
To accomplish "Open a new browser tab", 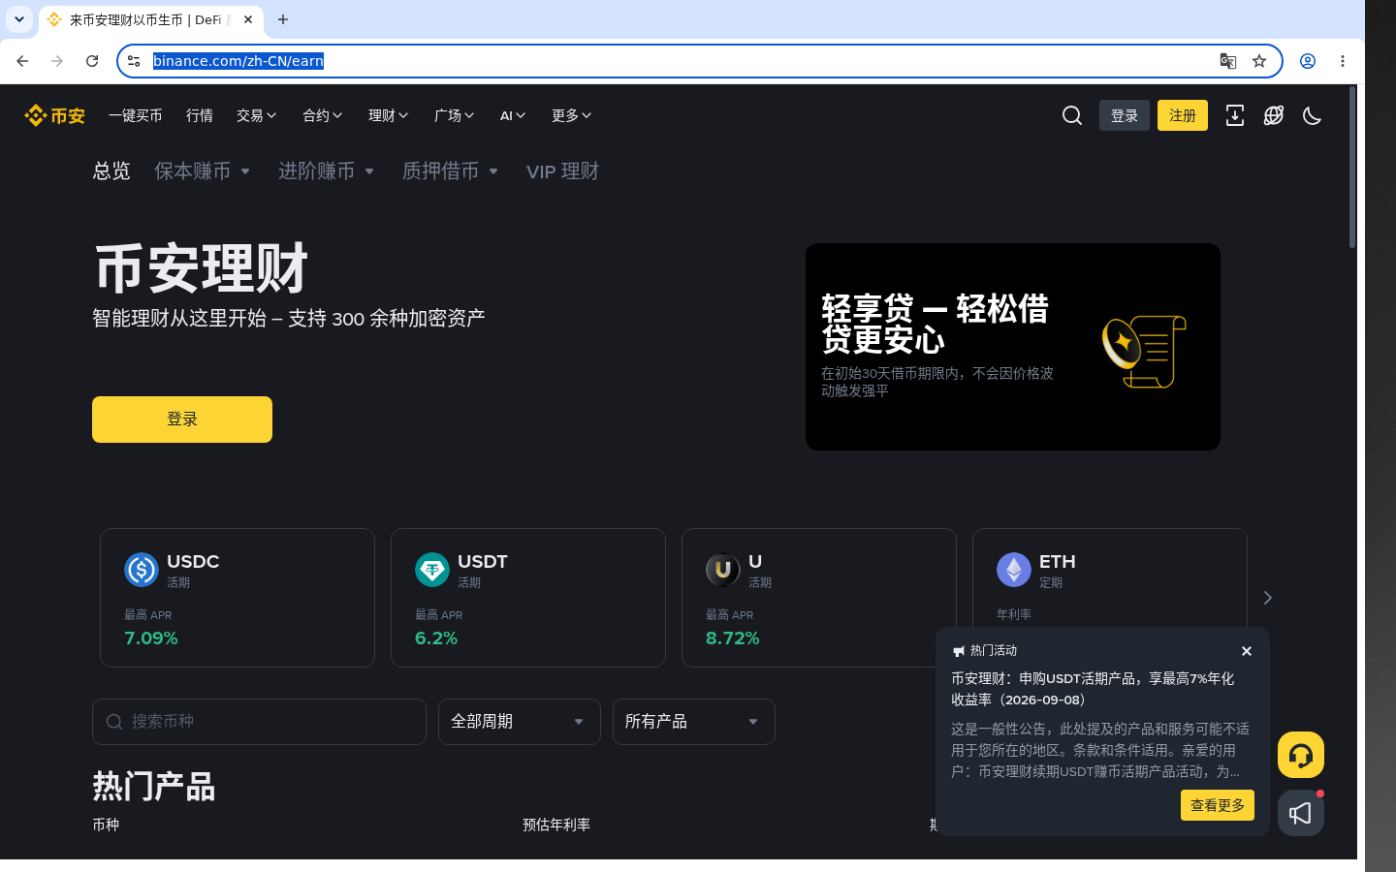I will pos(283,19).
